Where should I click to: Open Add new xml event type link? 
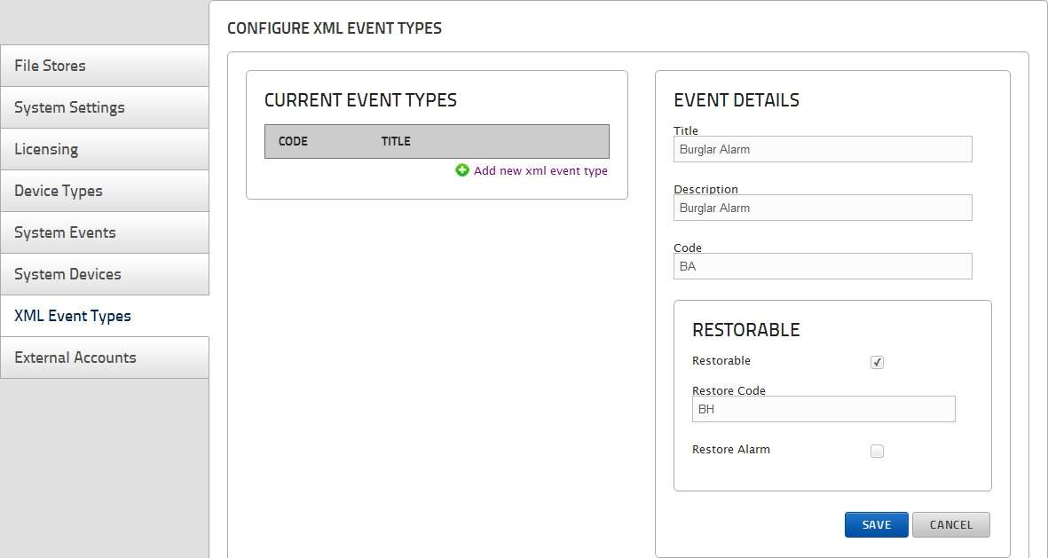point(540,170)
